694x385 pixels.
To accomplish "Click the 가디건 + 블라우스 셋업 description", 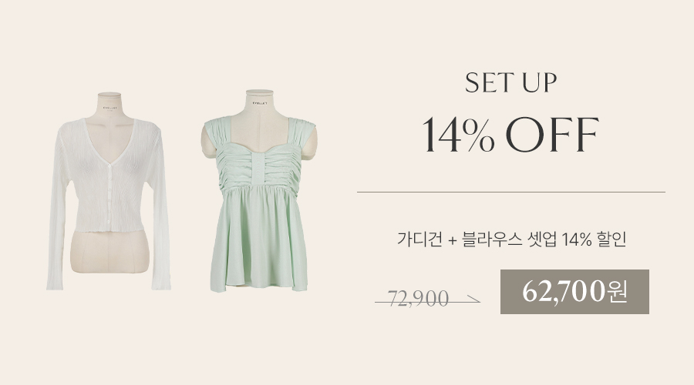I will 511,239.
